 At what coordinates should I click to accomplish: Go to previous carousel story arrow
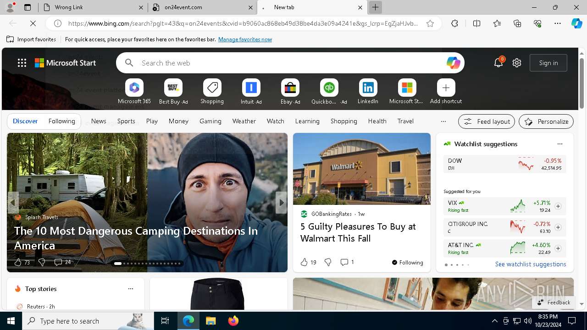coord(13,202)
